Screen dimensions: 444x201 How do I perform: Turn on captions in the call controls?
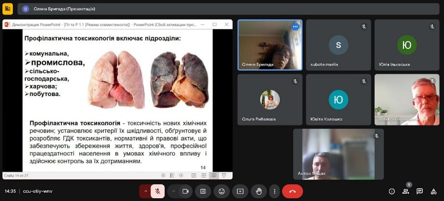203,192
